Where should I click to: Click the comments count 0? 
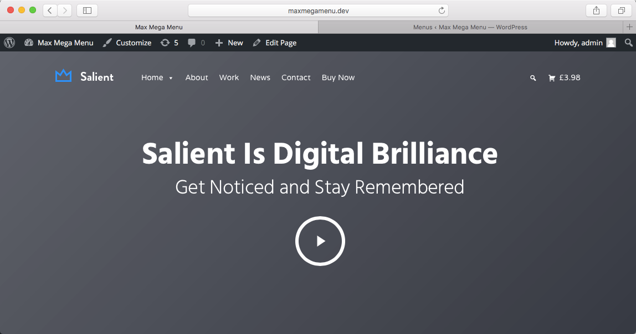tap(203, 43)
